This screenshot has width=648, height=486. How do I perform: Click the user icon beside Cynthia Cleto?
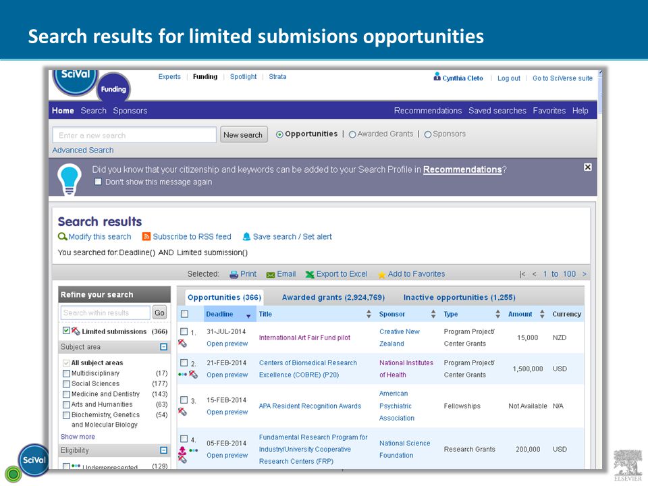tap(437, 77)
